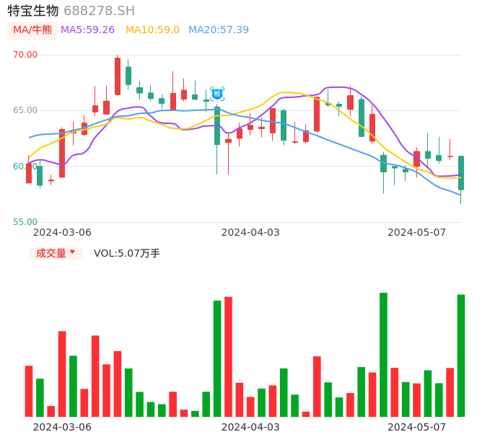The image size is (495, 437).
Task: Click the tall red candlestick peaking near 70.00
Action: coord(118,76)
